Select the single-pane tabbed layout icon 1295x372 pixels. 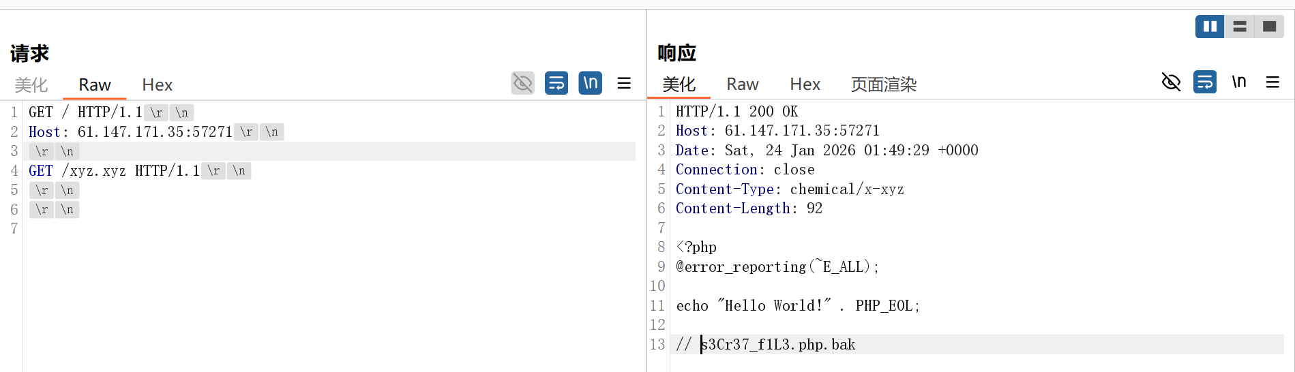(x=1269, y=27)
